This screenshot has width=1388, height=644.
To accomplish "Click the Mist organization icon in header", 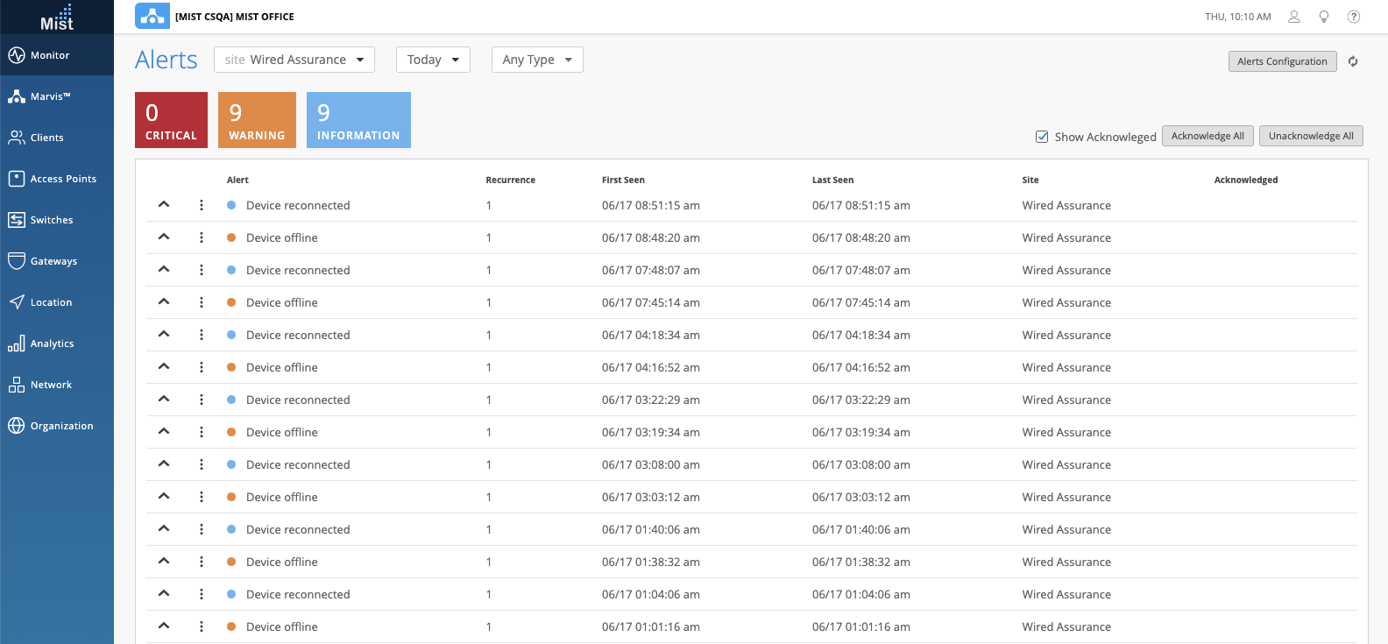I will point(152,16).
